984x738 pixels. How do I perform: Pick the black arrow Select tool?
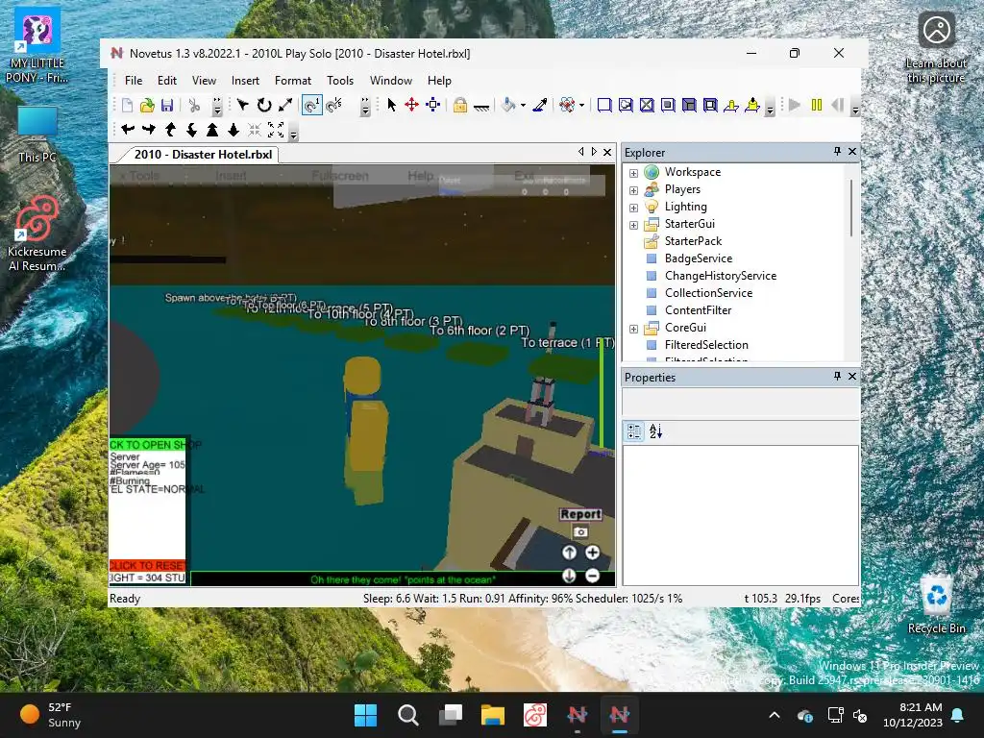392,106
